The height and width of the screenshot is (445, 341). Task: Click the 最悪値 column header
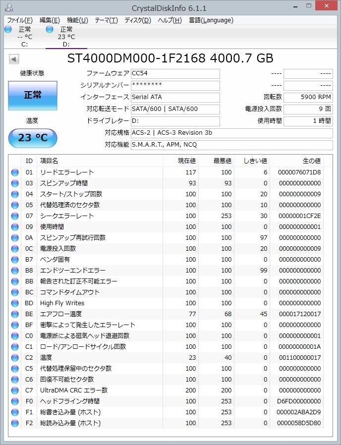[217, 161]
